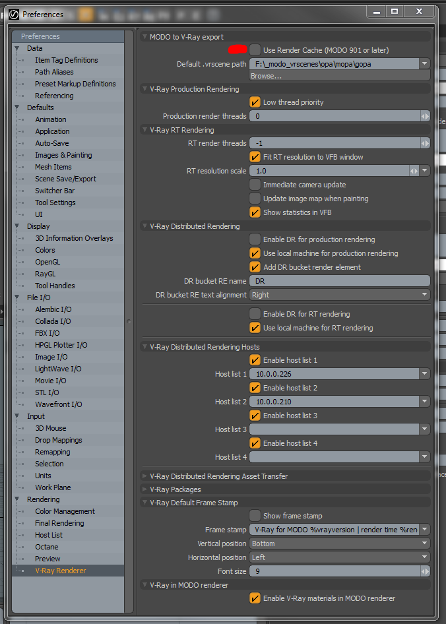Click RT render threads stepper arrows
This screenshot has width=446, height=624.
(x=425, y=143)
